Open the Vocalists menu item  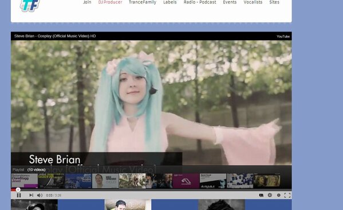pyautogui.click(x=253, y=2)
